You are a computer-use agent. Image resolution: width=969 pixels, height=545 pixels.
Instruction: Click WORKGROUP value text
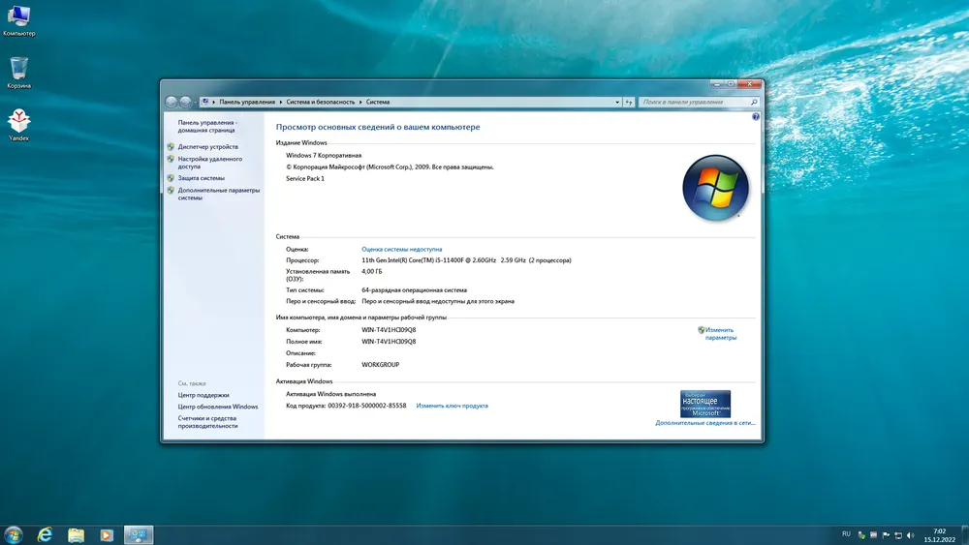pyautogui.click(x=380, y=365)
